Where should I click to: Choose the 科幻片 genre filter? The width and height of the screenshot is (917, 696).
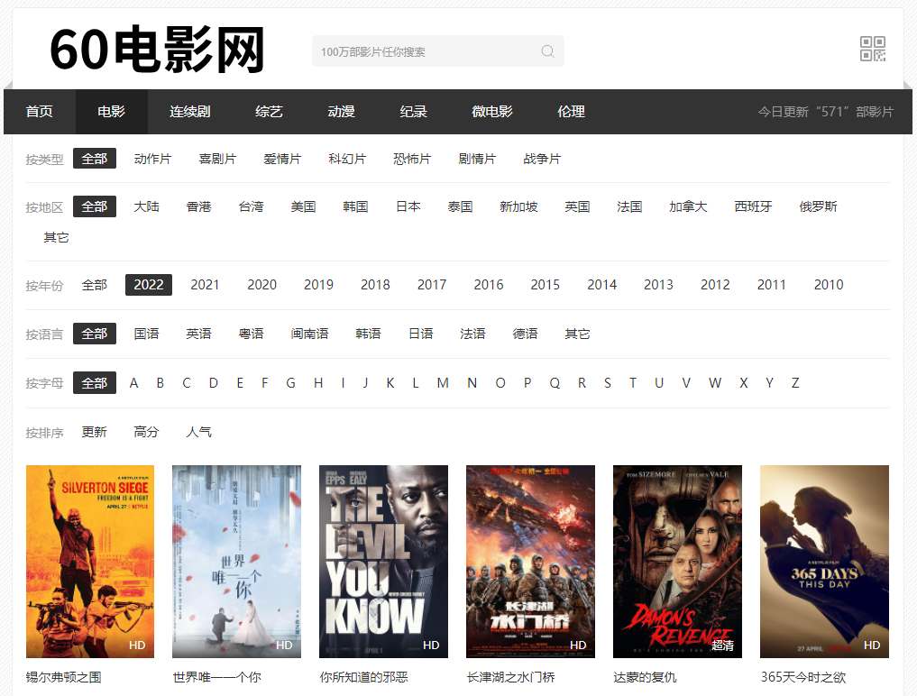coord(347,159)
